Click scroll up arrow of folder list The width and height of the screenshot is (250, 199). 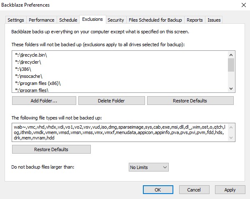tap(231, 55)
